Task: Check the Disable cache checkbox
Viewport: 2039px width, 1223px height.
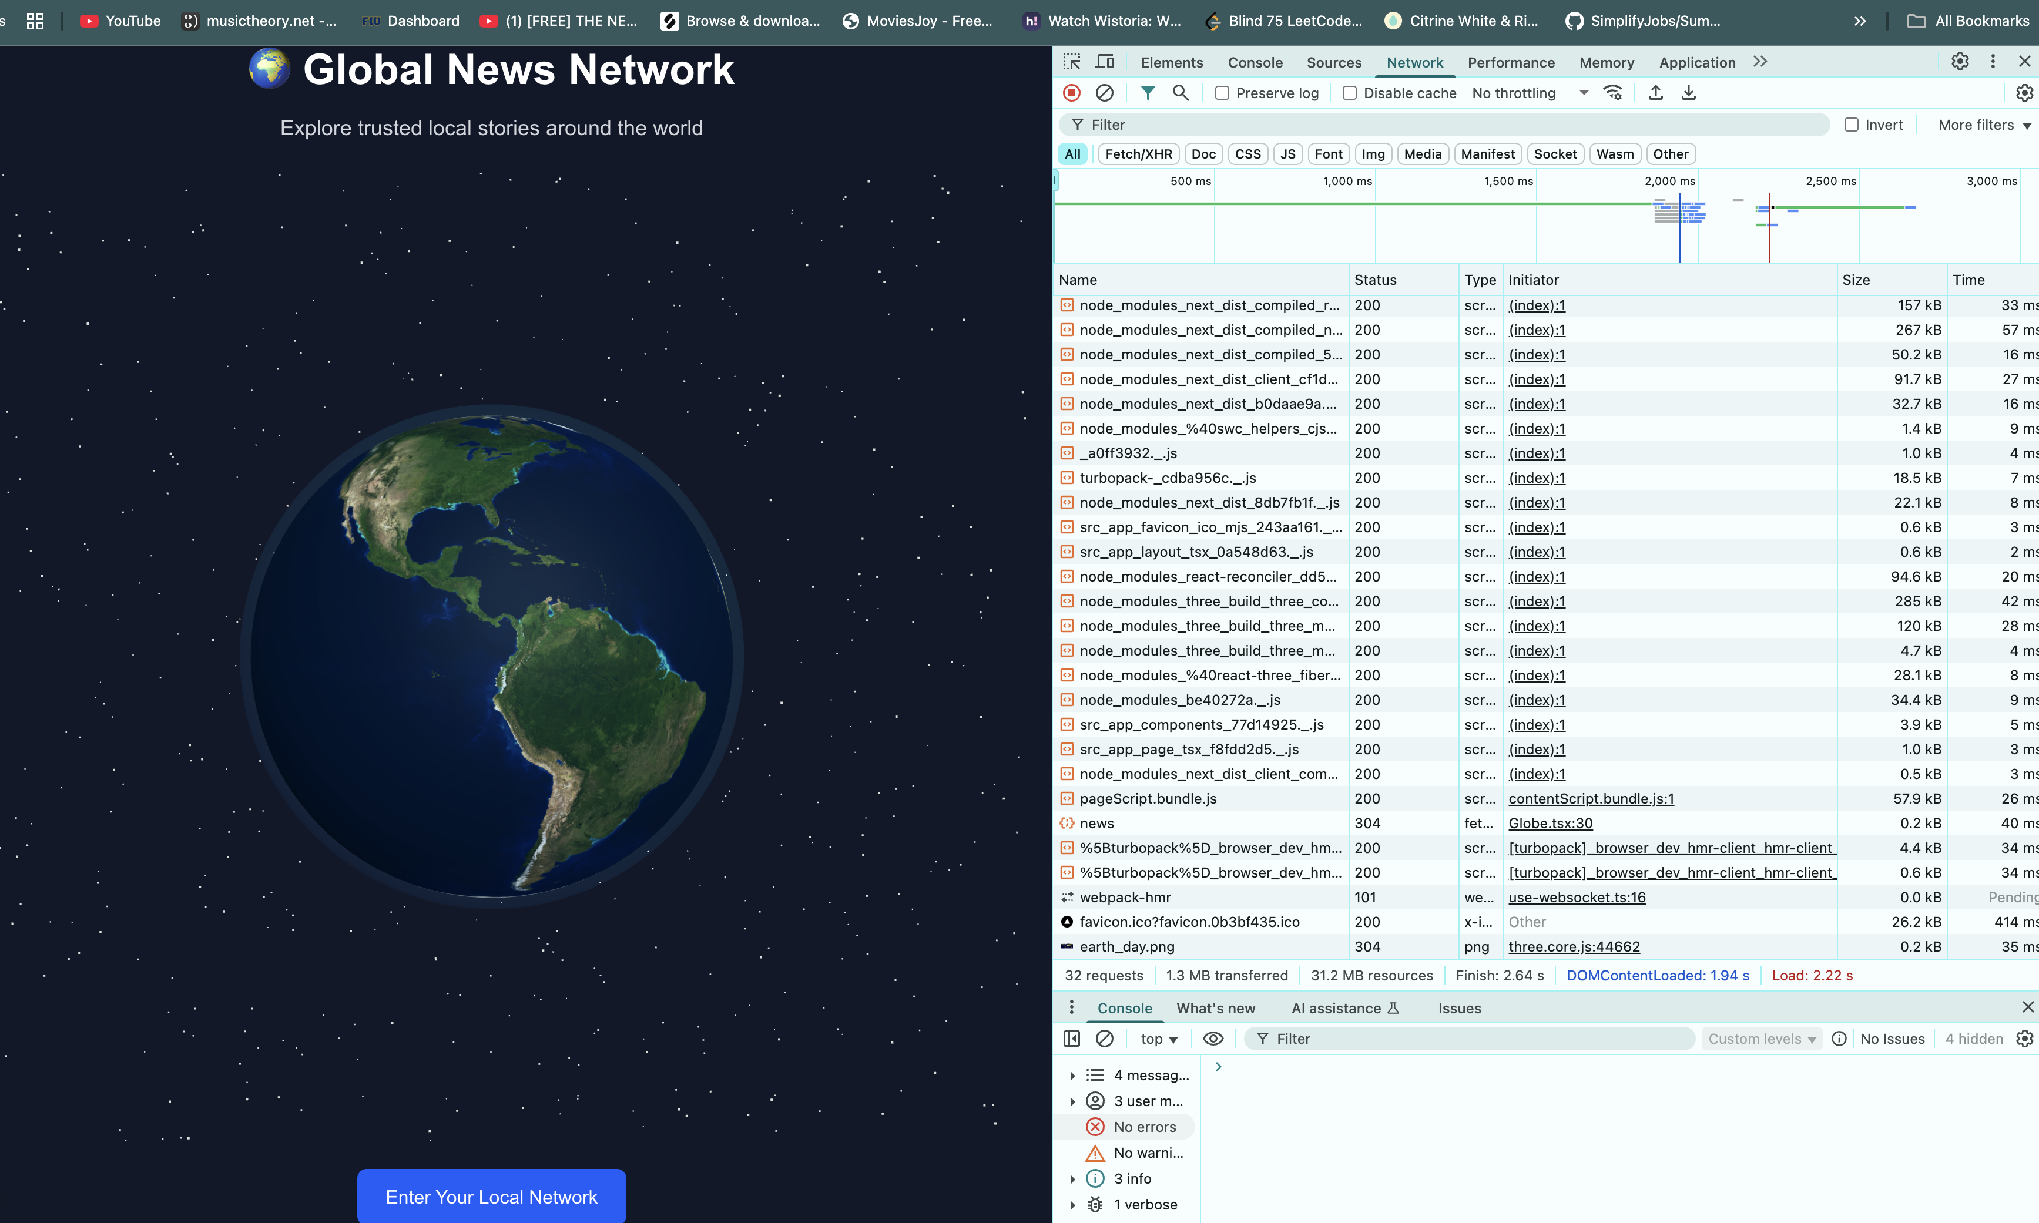Action: pyautogui.click(x=1349, y=93)
